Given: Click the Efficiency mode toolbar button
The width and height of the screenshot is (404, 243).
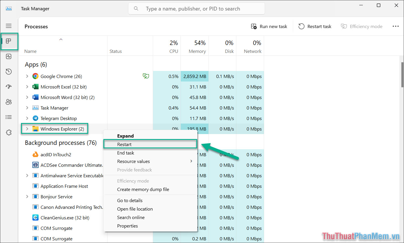Looking at the screenshot, I should (362, 26).
